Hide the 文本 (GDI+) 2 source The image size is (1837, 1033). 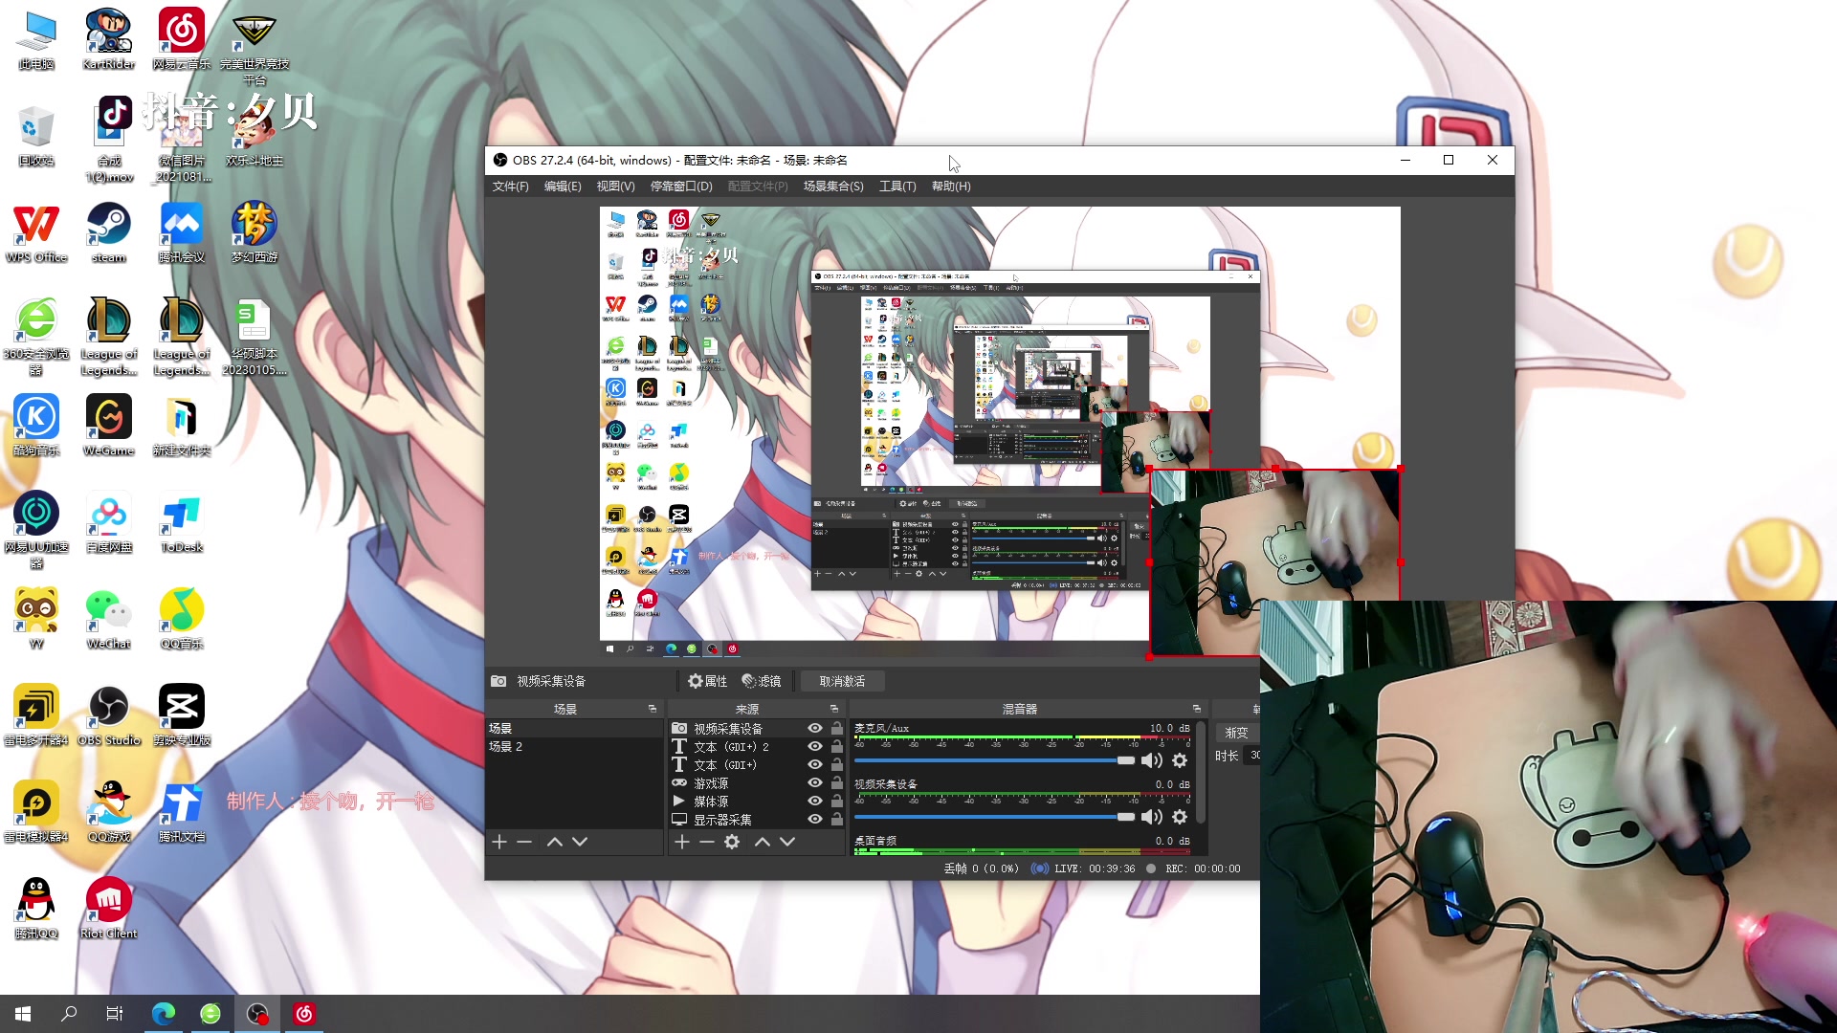[x=815, y=747]
